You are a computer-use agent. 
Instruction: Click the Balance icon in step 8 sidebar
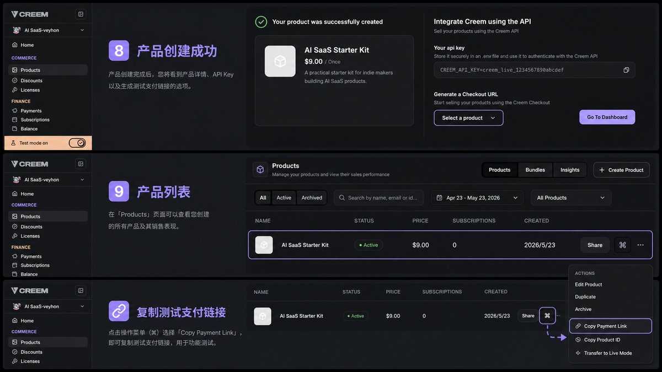tap(15, 129)
